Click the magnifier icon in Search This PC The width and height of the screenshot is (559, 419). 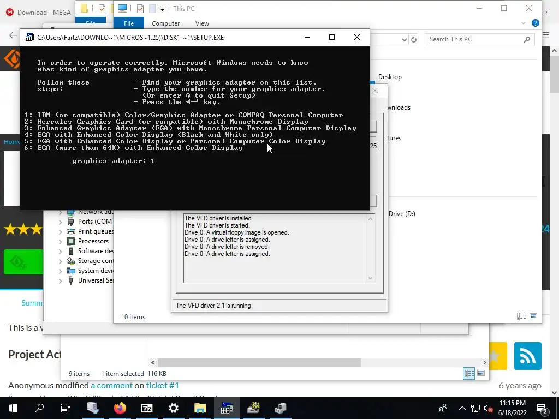tap(527, 39)
